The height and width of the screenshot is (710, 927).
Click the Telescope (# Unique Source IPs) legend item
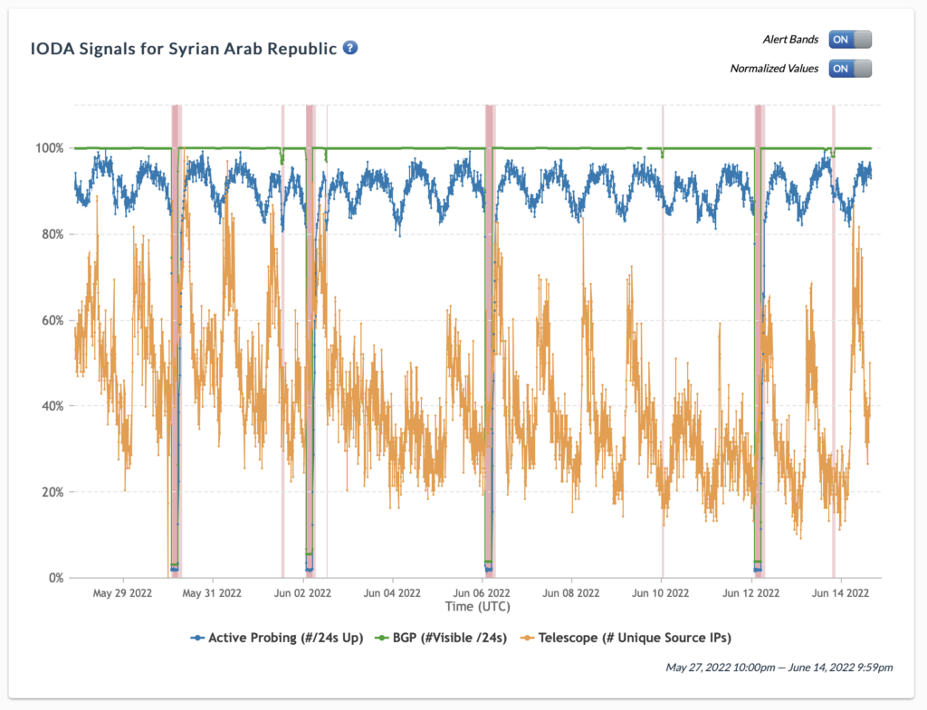[626, 638]
